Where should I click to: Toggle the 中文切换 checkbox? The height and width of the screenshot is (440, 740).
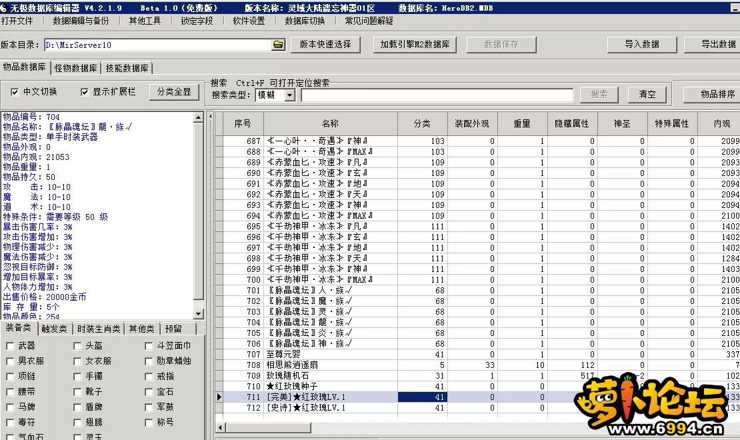(15, 92)
